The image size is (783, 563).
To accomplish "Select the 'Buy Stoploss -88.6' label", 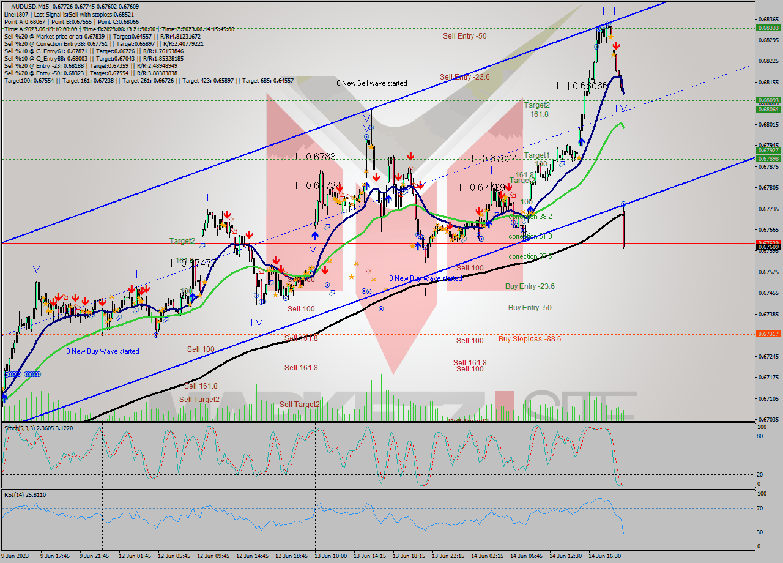I will [x=530, y=338].
